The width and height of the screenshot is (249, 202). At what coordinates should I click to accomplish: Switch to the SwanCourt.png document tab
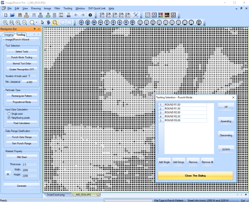point(56,195)
